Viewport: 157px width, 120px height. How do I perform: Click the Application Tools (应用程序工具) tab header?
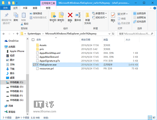(48, 3)
